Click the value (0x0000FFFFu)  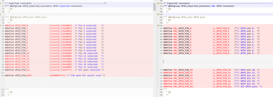[58, 76]
